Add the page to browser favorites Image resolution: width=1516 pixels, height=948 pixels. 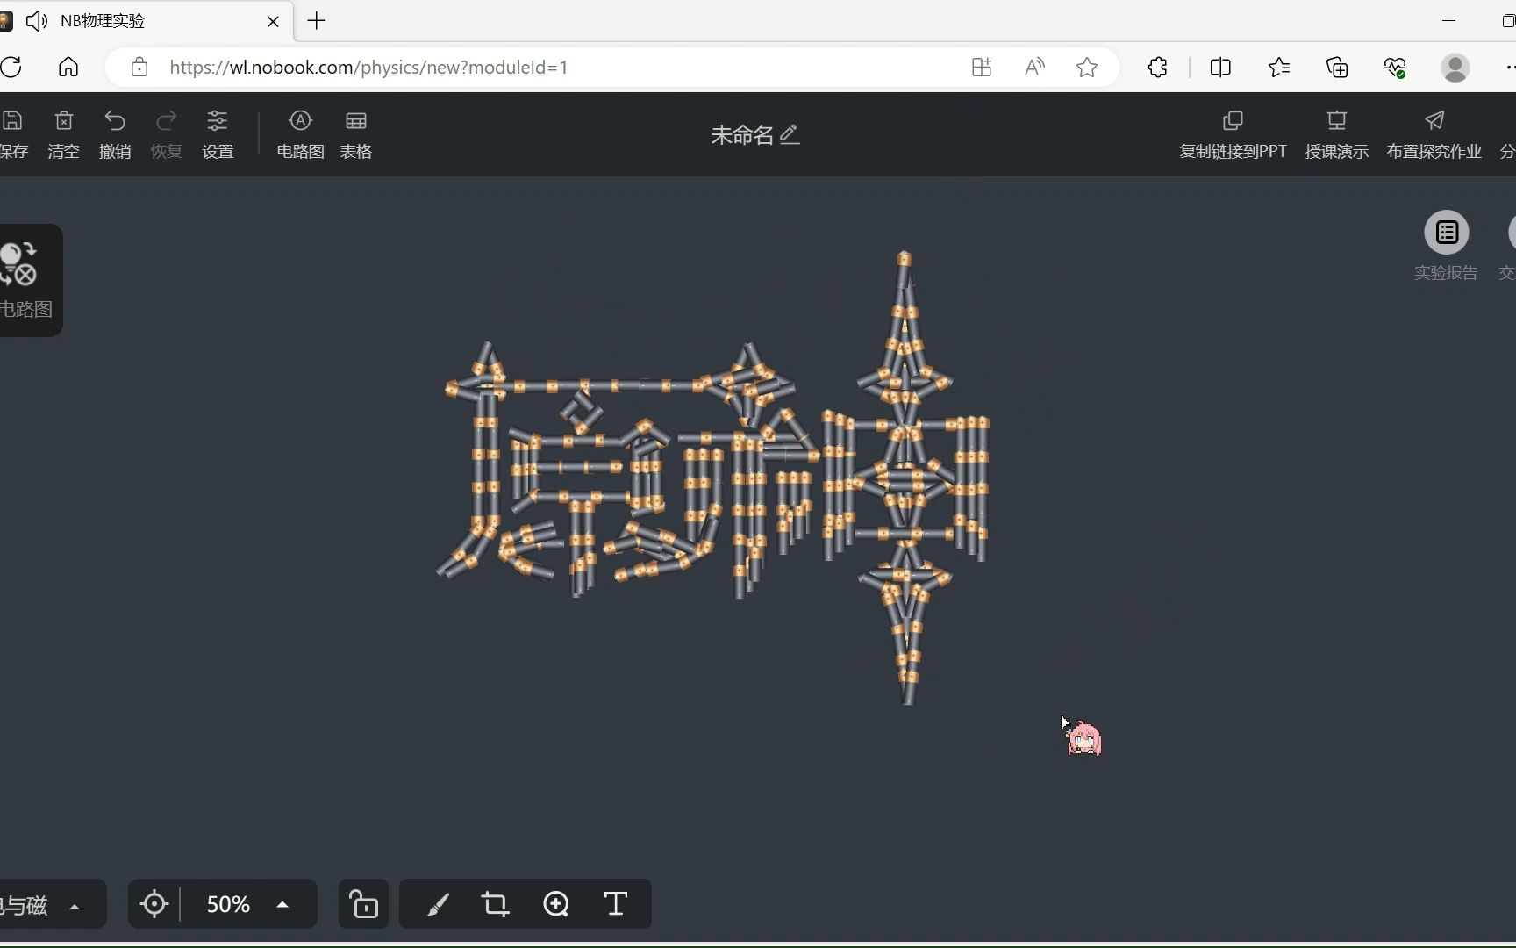(x=1086, y=67)
